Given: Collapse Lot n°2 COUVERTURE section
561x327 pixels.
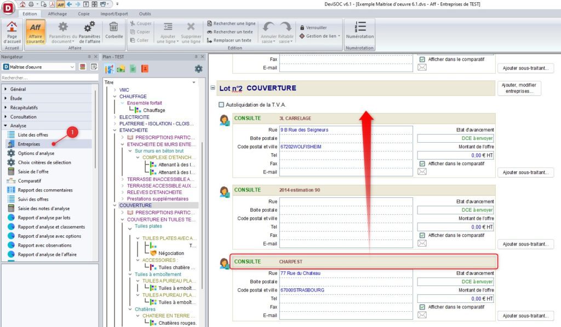Looking at the screenshot, I should tap(213, 87).
